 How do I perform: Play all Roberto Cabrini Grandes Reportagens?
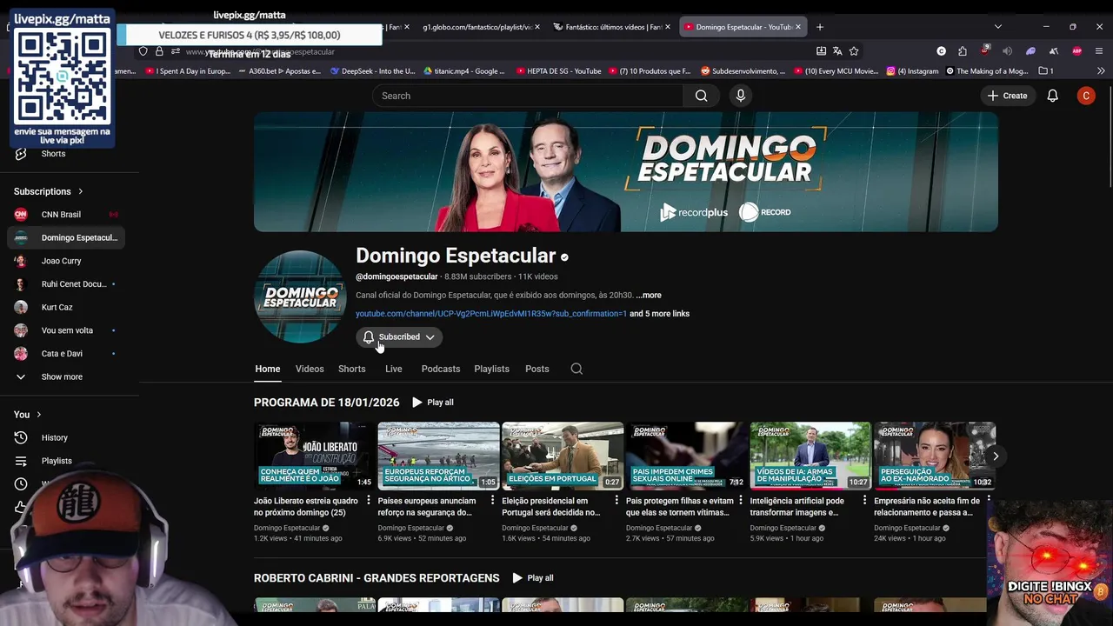click(533, 578)
